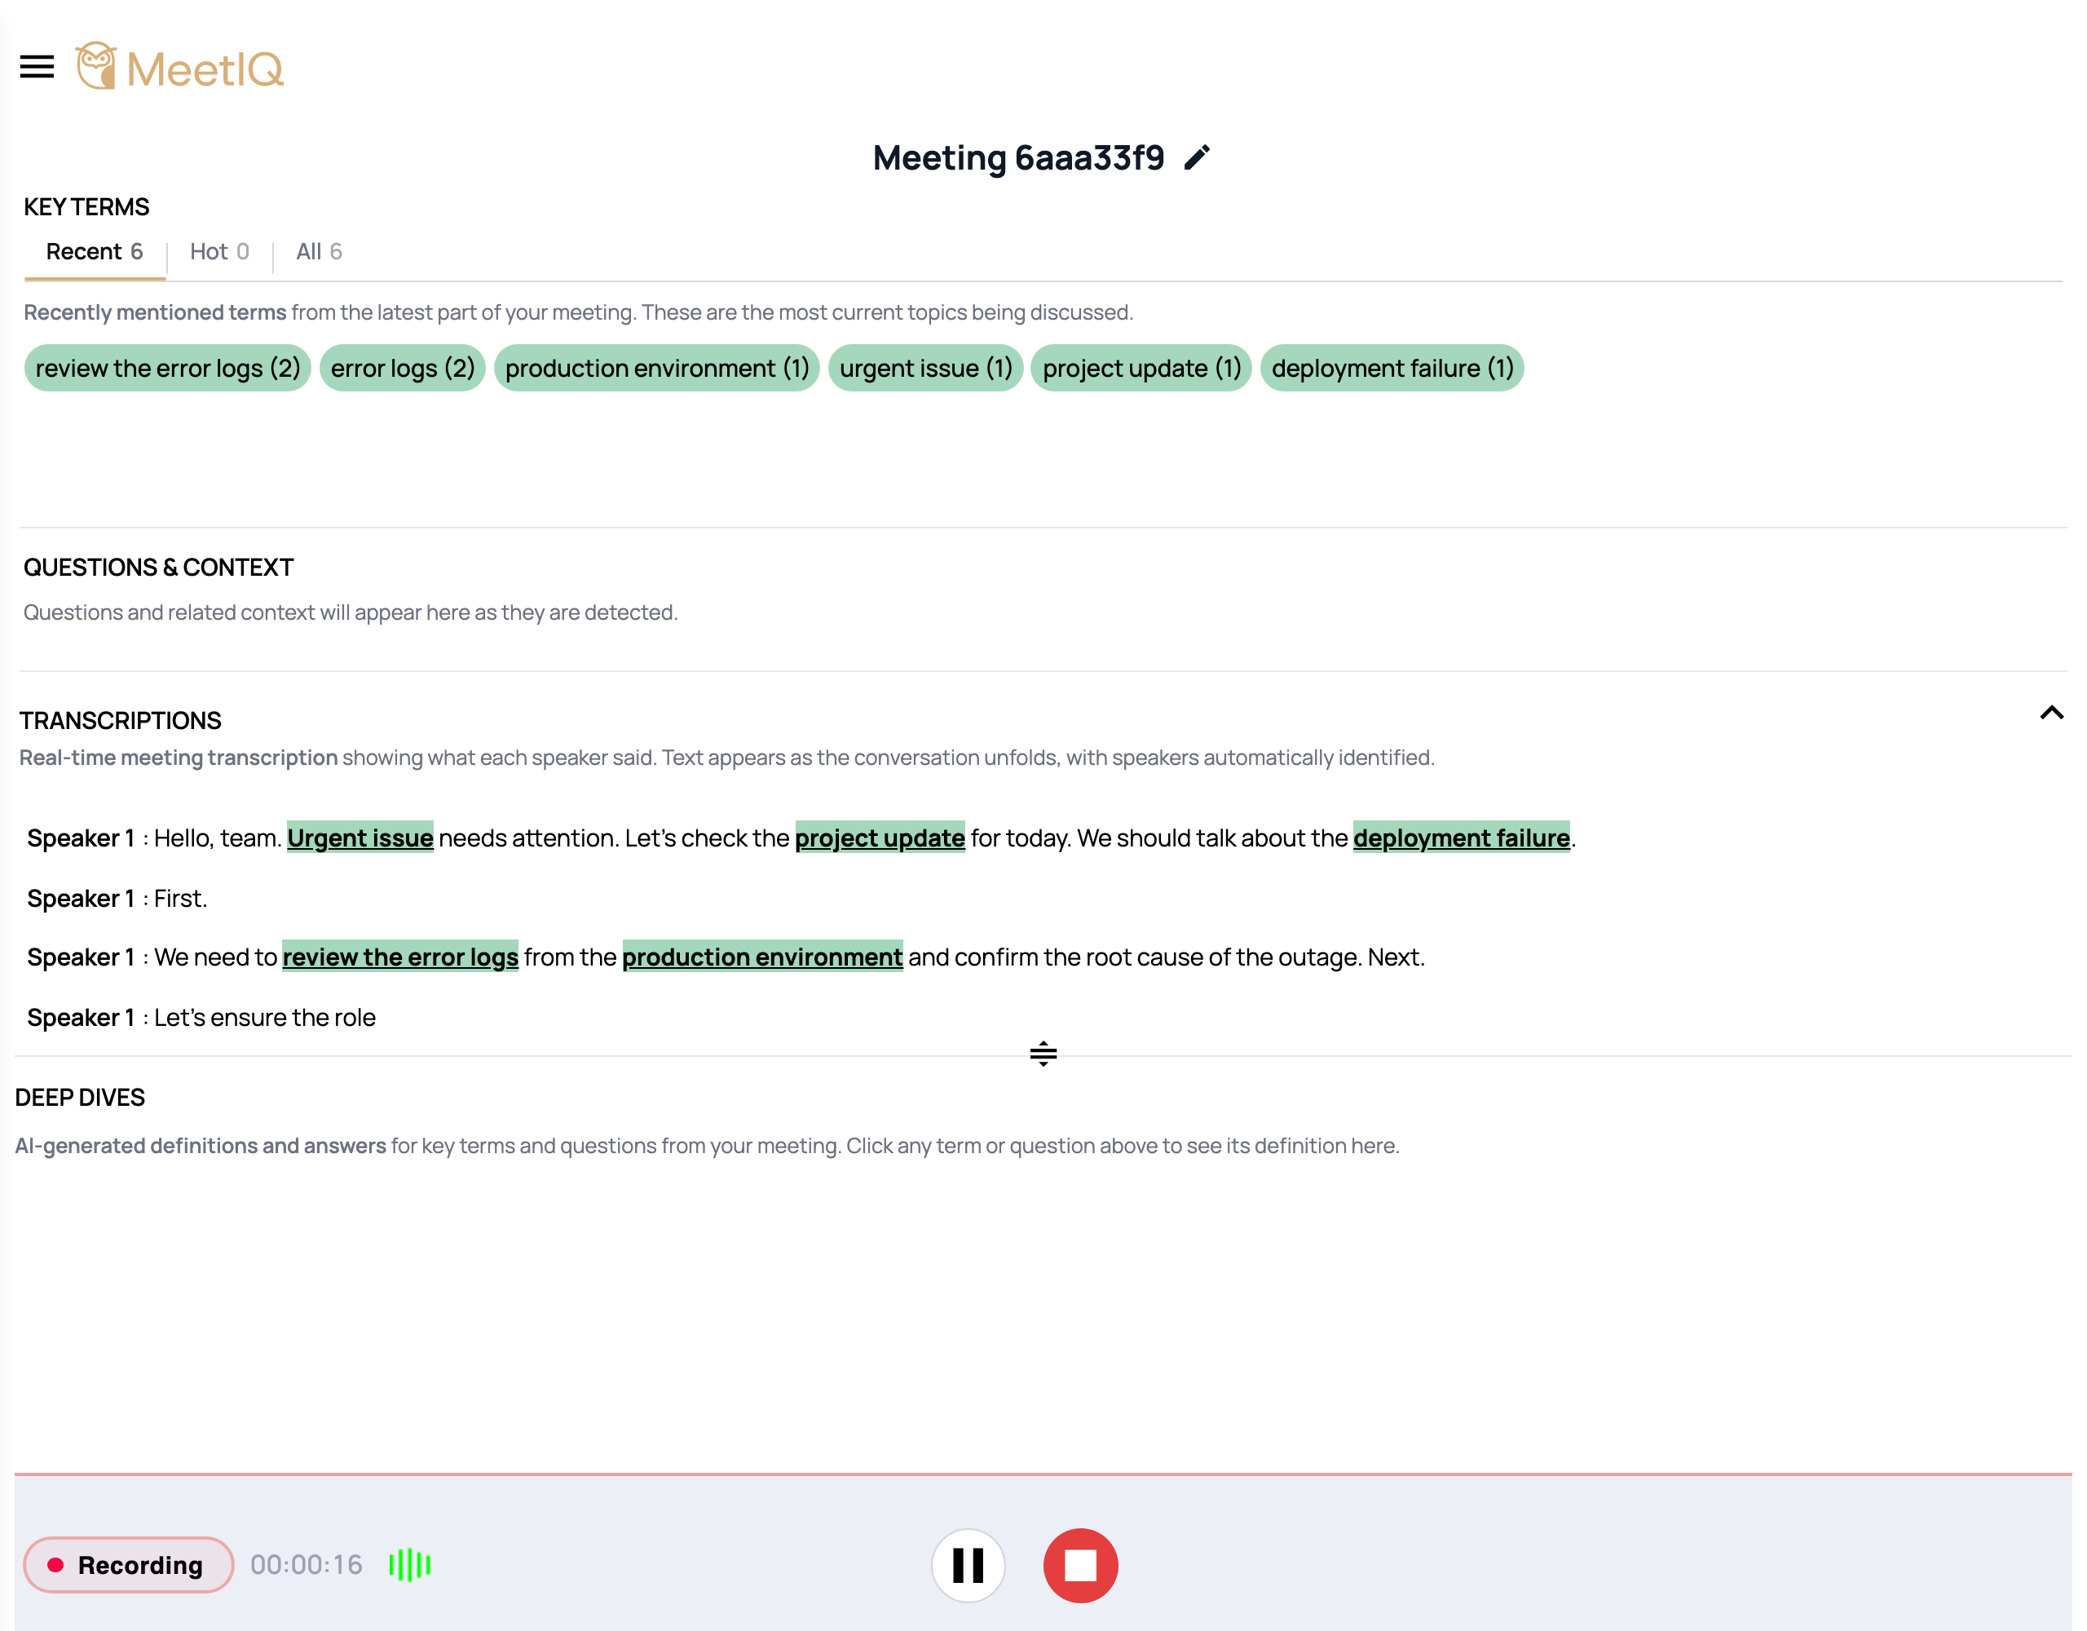The width and height of the screenshot is (2087, 1631).
Task: Stop the recording with the red button
Action: (1080, 1565)
